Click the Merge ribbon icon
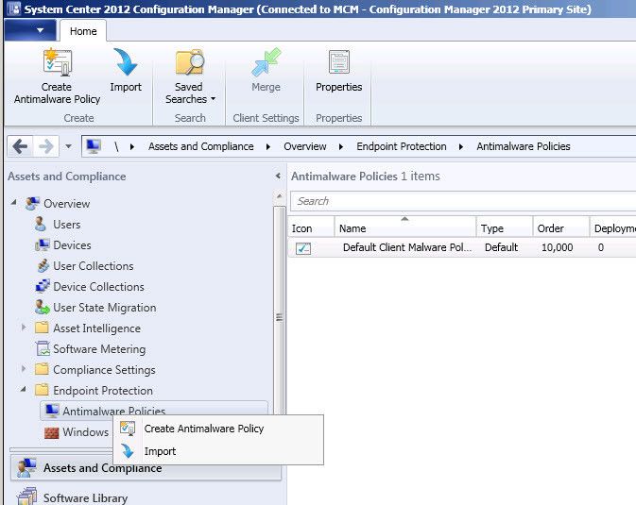This screenshot has width=636, height=505. pos(266,62)
